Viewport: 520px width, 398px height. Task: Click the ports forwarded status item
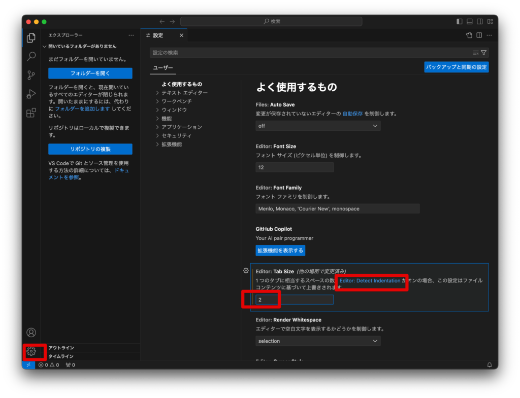tap(70, 365)
